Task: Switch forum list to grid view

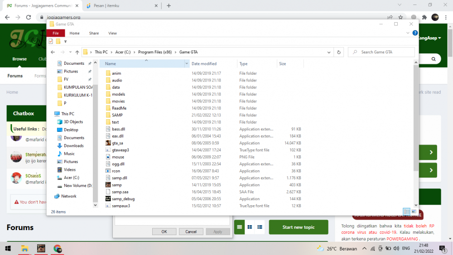Action: coord(250,227)
